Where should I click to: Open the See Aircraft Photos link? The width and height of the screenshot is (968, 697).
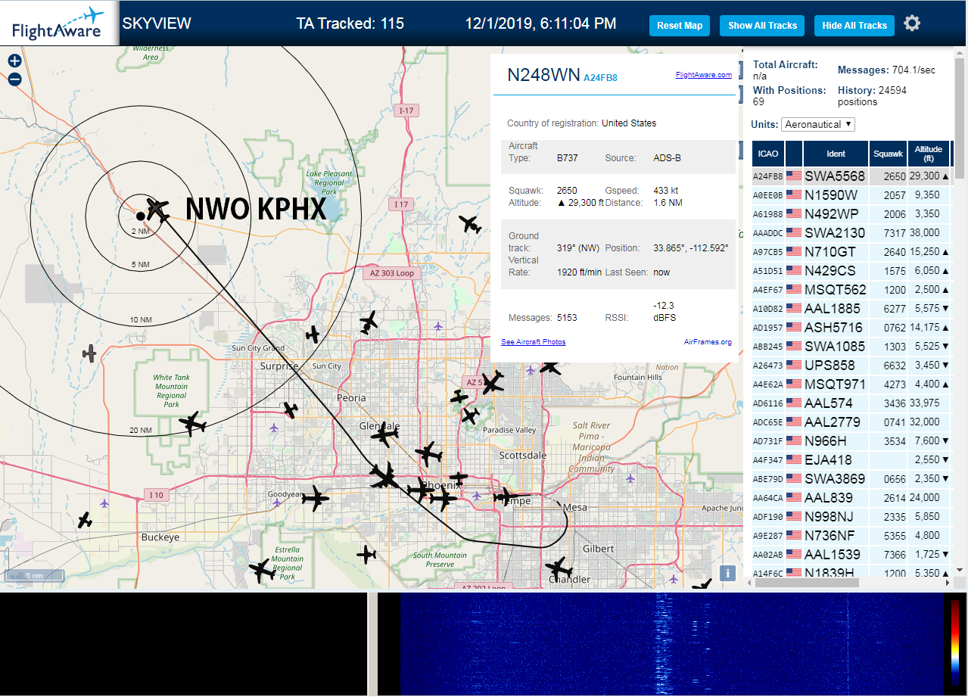pos(533,342)
